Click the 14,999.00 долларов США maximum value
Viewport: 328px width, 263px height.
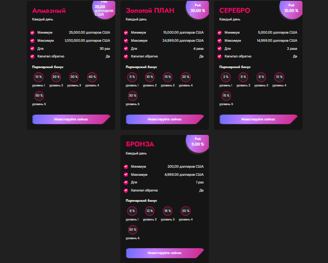pyautogui.click(x=277, y=40)
